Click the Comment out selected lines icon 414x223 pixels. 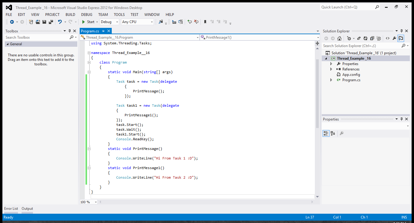coord(190,22)
